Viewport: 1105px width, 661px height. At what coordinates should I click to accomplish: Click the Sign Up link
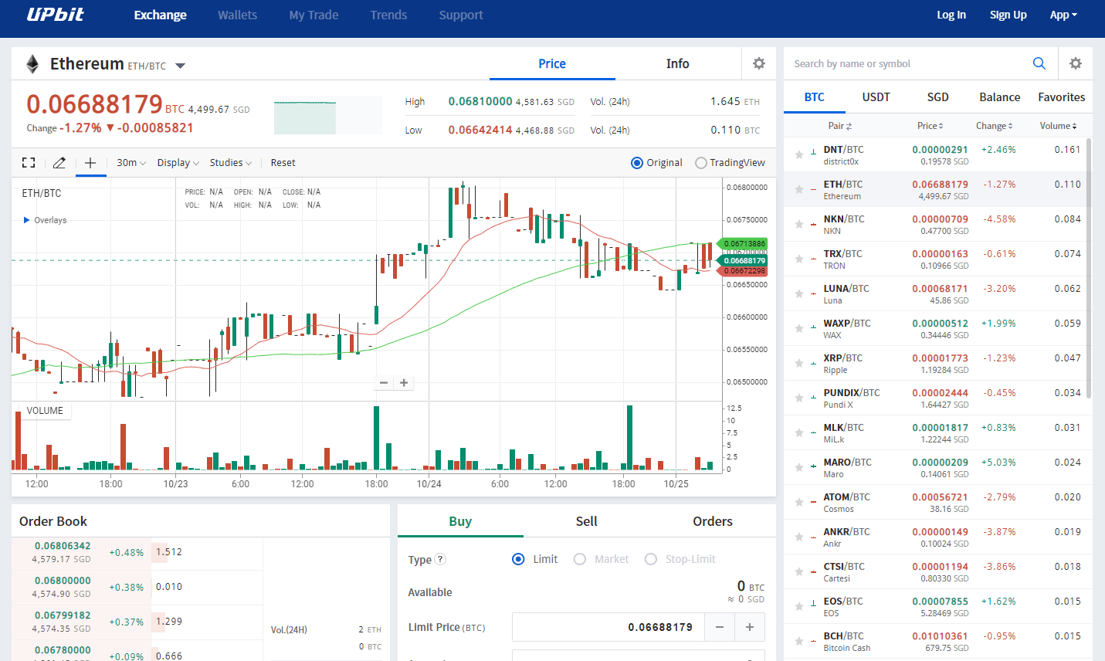tap(1008, 15)
